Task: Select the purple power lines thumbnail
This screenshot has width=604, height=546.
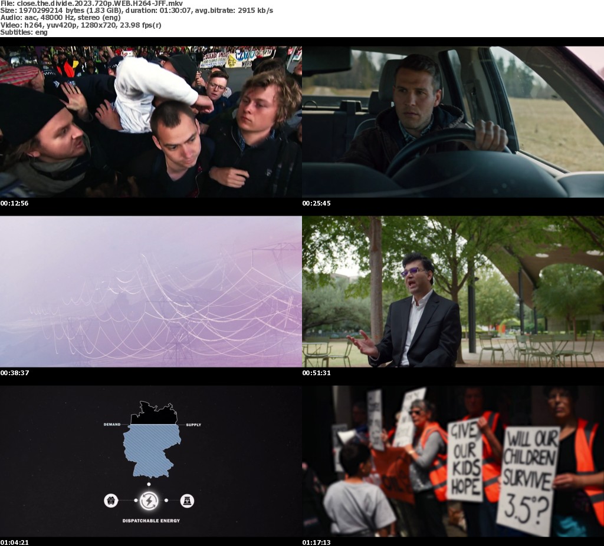Action: pos(151,291)
